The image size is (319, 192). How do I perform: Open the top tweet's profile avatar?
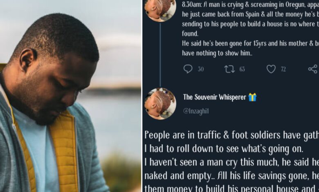click(160, 9)
